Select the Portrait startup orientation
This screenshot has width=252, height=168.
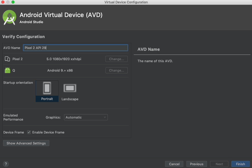click(x=47, y=91)
